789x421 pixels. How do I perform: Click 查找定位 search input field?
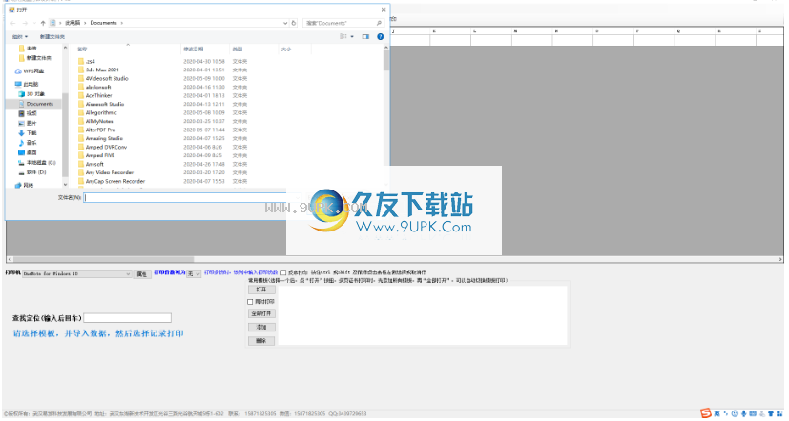coord(127,318)
